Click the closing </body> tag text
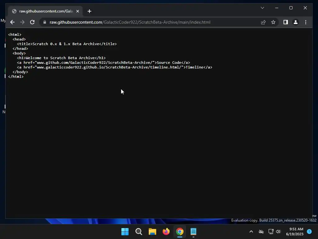The height and width of the screenshot is (239, 318). coord(20,72)
